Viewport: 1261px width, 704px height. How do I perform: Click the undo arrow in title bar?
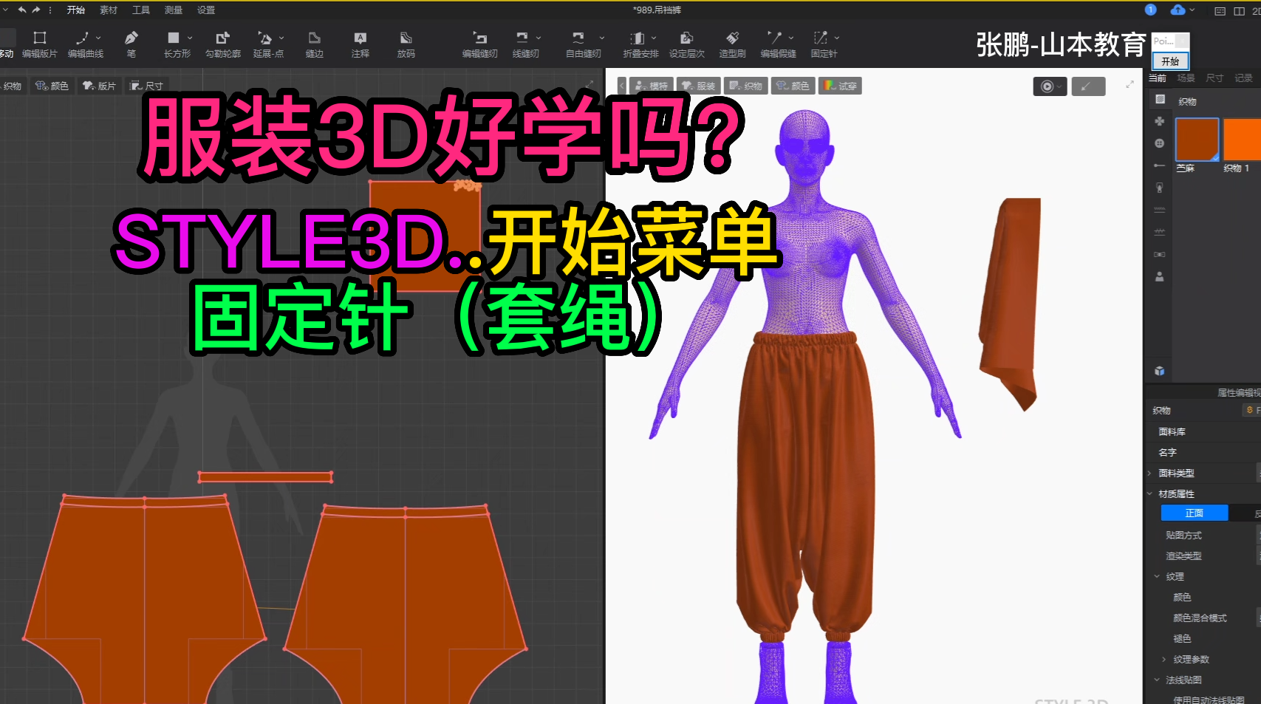(x=22, y=10)
